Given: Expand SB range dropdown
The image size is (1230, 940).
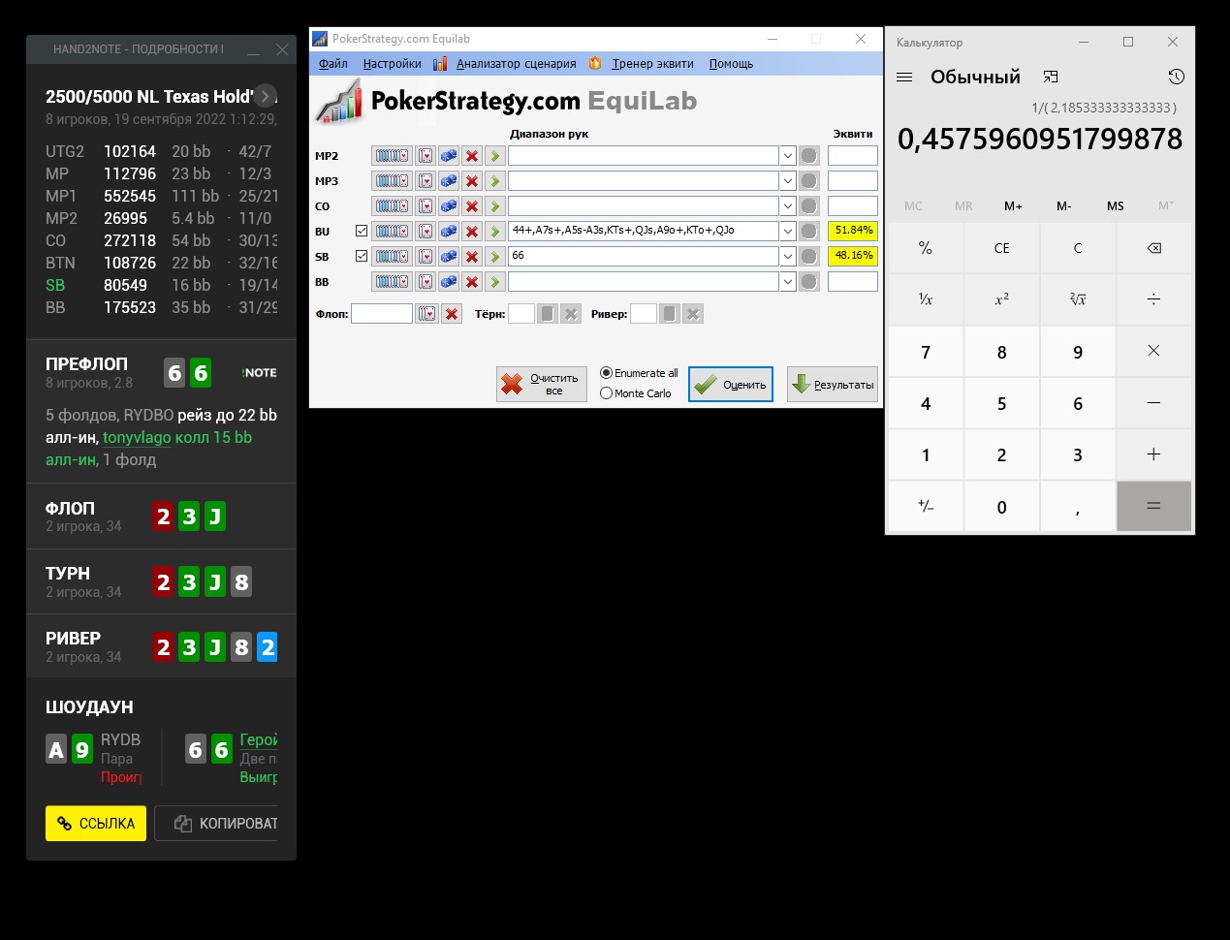Looking at the screenshot, I should click(788, 257).
